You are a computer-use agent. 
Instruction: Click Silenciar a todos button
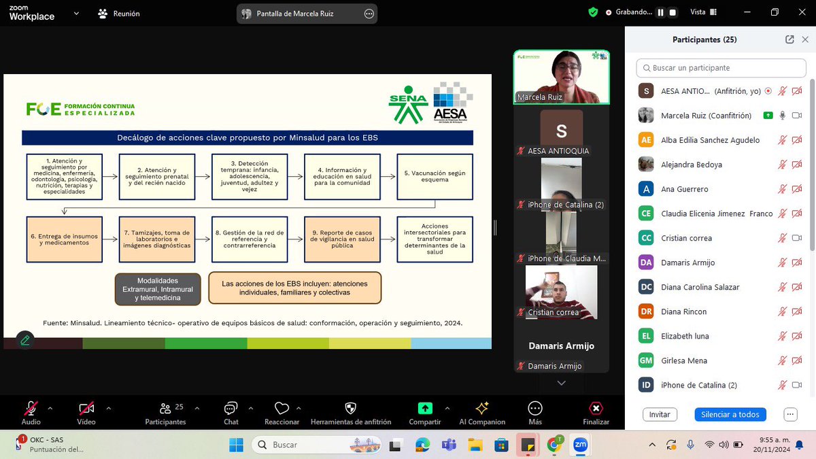730,414
